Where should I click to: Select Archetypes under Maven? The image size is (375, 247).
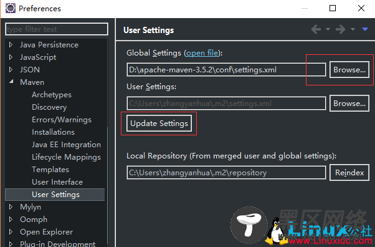pyautogui.click(x=52, y=95)
